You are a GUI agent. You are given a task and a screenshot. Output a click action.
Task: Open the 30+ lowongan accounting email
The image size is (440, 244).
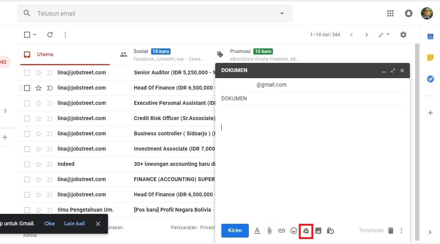click(116, 164)
